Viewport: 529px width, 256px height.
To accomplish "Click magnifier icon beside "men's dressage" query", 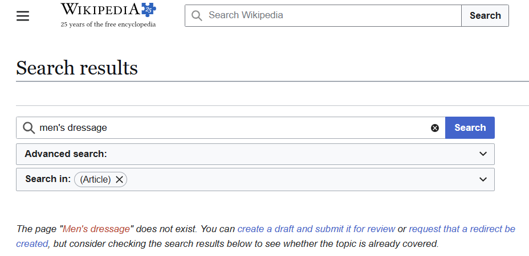I will tap(29, 128).
